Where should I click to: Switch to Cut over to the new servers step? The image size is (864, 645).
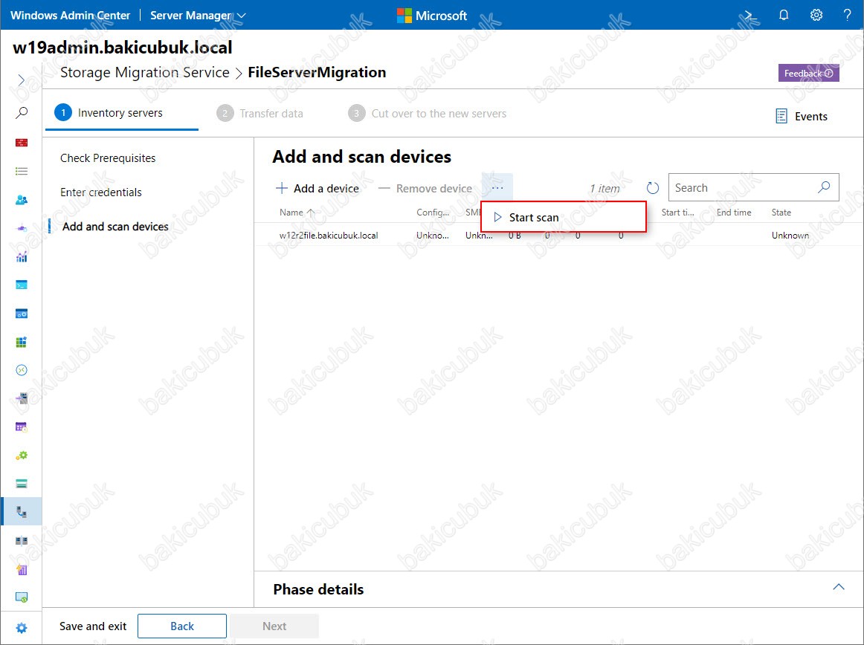point(427,114)
